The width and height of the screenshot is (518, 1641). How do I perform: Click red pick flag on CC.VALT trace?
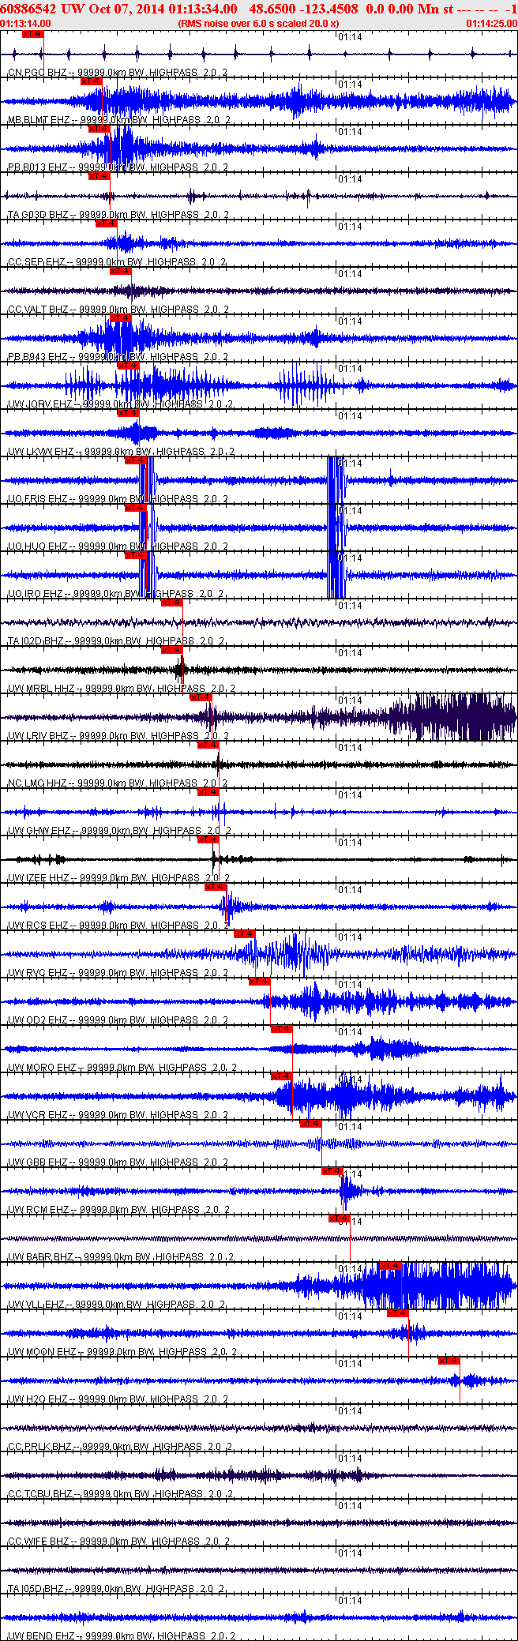tap(121, 271)
